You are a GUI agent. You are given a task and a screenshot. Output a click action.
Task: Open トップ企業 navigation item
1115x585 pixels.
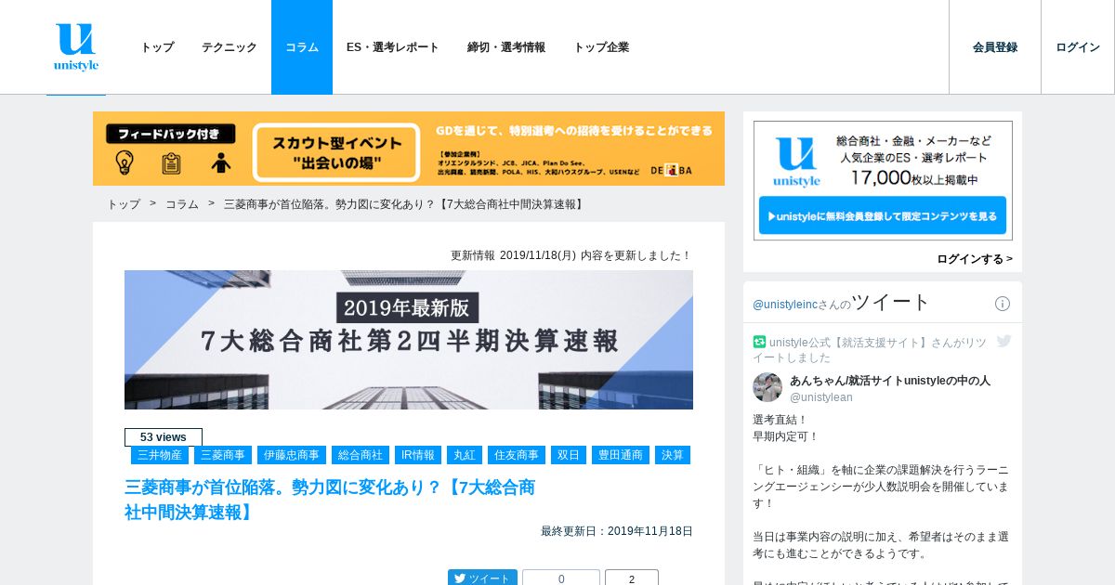click(601, 47)
